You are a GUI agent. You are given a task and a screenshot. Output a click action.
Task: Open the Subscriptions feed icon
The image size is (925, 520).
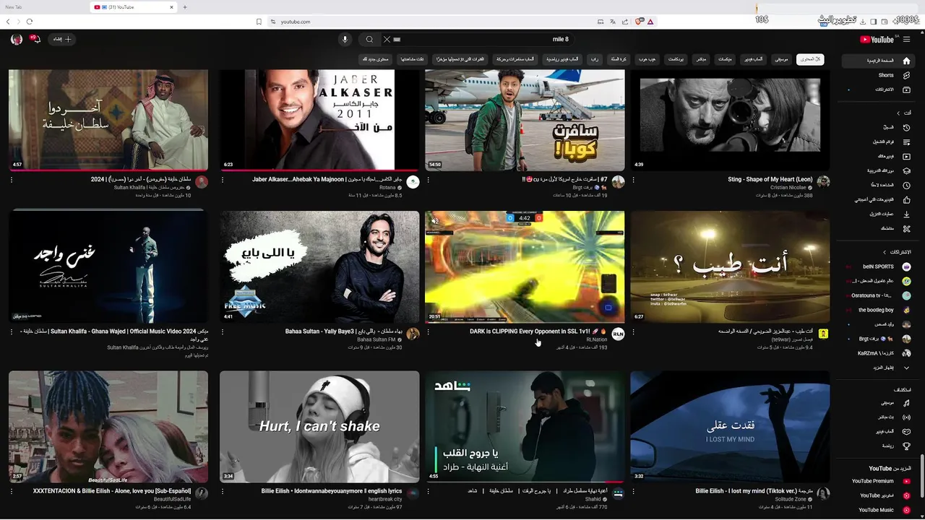(906, 90)
